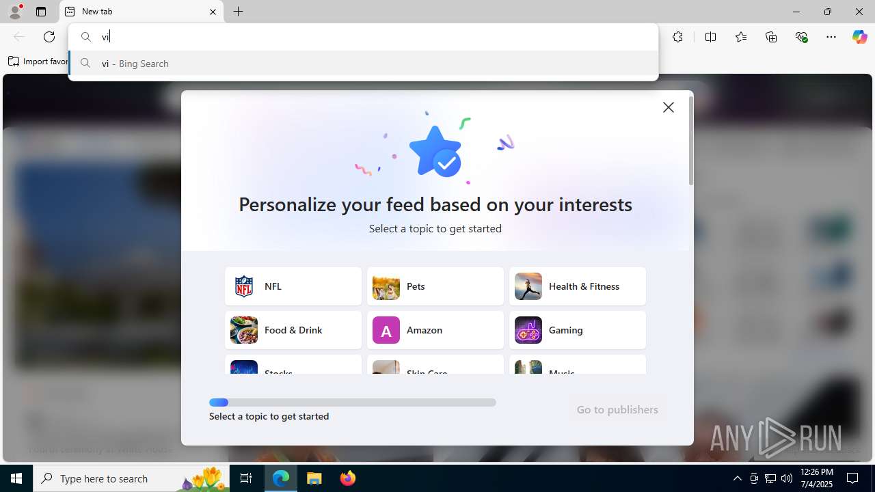875x492 pixels.
Task: Select the NFL topic
Action: point(293,286)
